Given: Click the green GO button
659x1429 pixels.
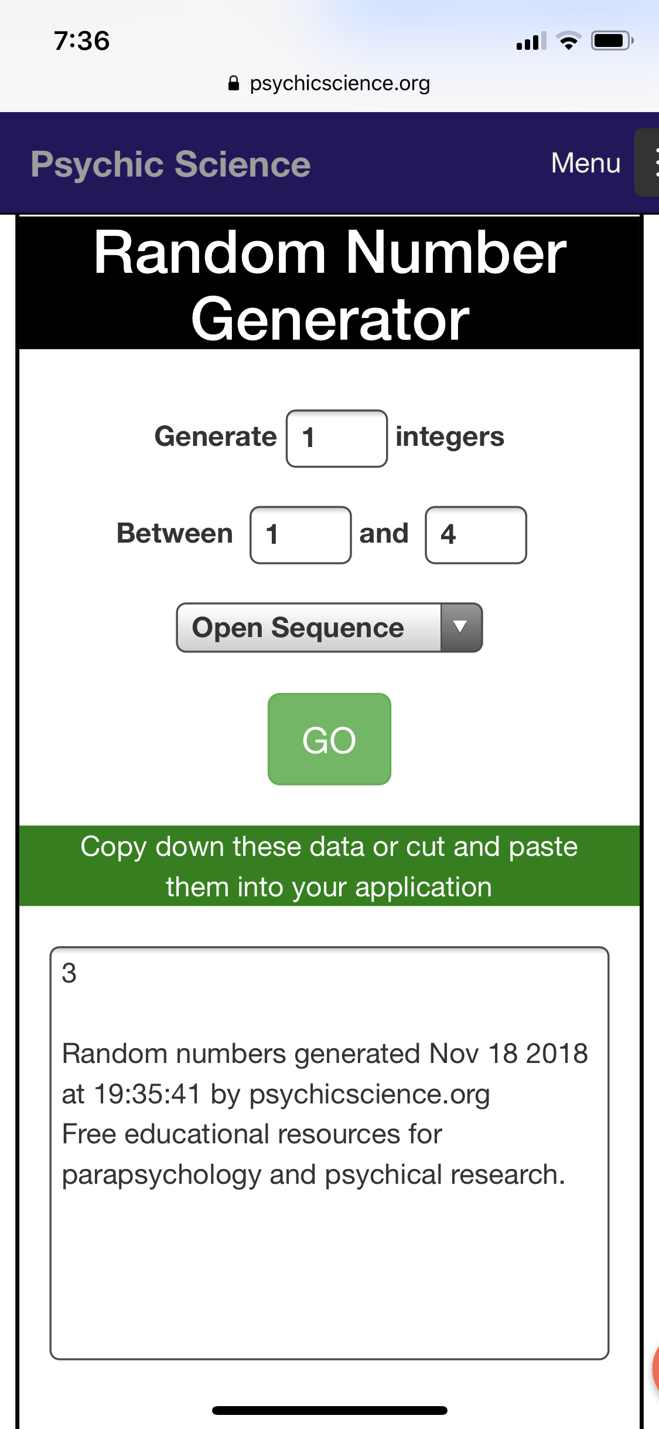Looking at the screenshot, I should point(329,739).
